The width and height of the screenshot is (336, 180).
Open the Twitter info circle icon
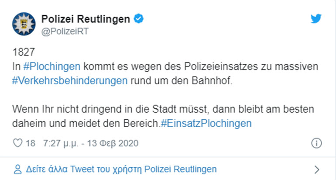tap(316, 143)
